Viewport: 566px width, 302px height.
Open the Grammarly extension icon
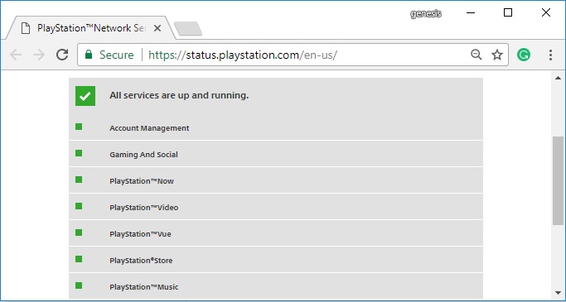click(x=524, y=55)
